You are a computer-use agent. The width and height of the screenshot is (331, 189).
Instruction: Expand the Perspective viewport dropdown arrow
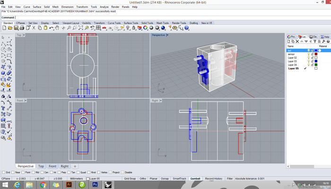[x=167, y=35]
